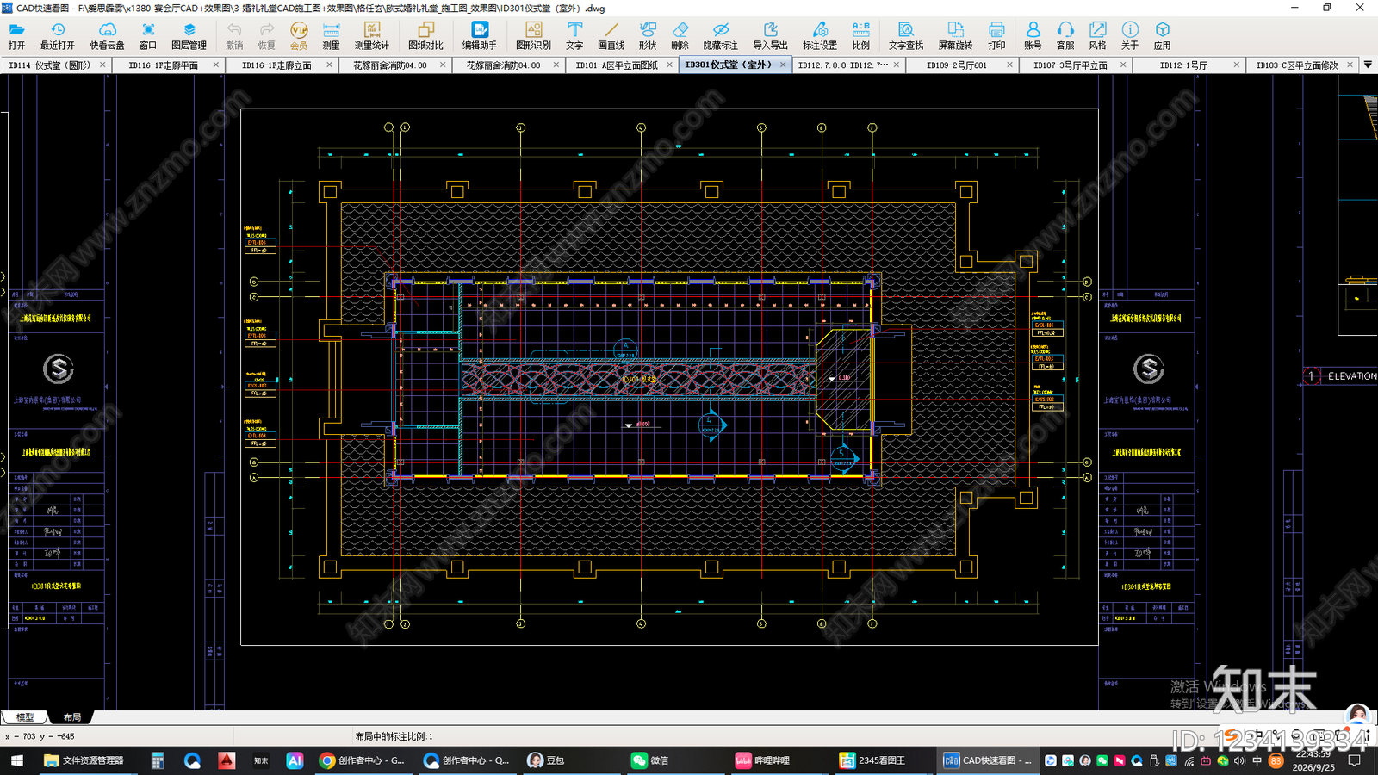
Task: Select the 删除 eraser tool
Action: click(x=680, y=35)
